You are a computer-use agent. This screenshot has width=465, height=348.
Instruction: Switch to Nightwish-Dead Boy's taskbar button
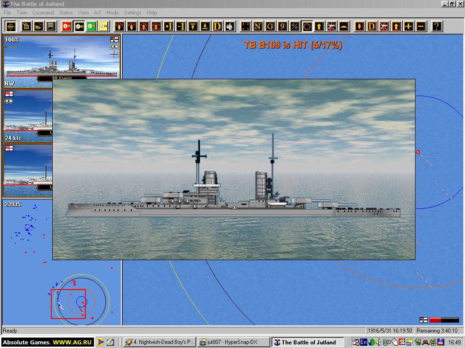[x=159, y=342]
